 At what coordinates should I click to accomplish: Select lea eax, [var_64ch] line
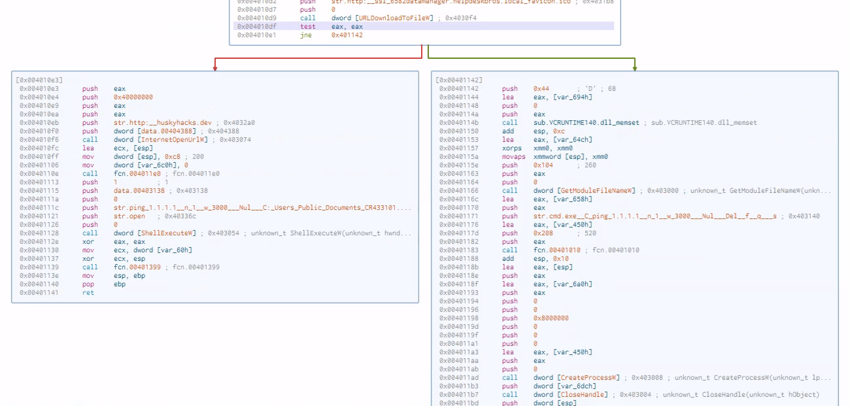tap(547, 140)
